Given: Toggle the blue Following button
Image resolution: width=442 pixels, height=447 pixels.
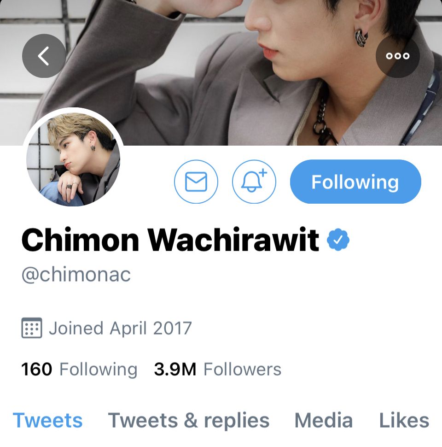Looking at the screenshot, I should (355, 182).
